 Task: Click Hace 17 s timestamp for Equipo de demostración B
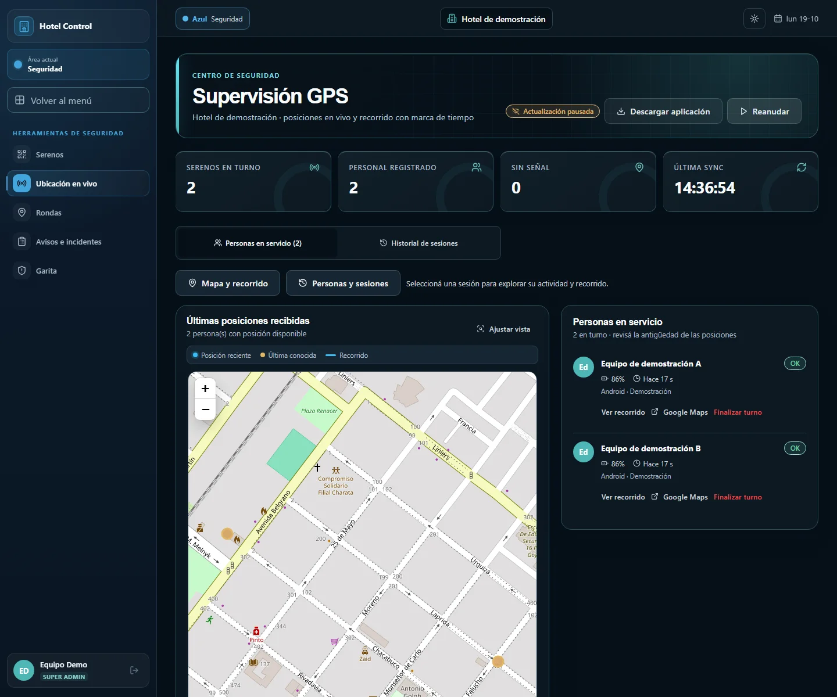coord(653,464)
